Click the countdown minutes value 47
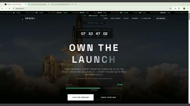Screen dimensions: 190x106 pyautogui.click(x=98, y=34)
